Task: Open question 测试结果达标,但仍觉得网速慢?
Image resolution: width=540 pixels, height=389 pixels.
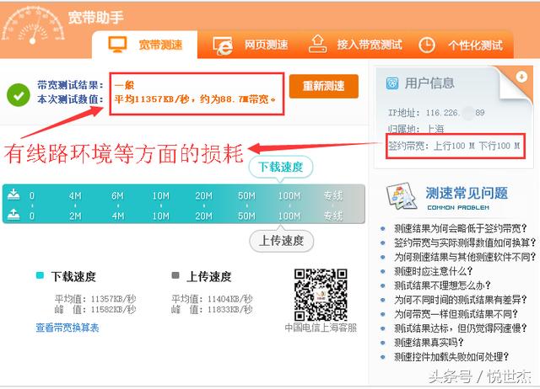Action: click(x=461, y=328)
